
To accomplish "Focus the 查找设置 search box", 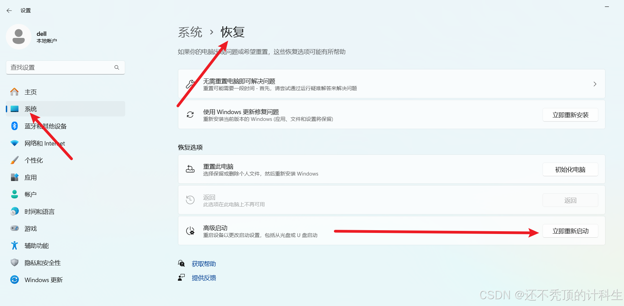I will coord(65,67).
